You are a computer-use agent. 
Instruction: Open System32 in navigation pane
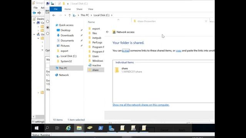tap(66, 61)
